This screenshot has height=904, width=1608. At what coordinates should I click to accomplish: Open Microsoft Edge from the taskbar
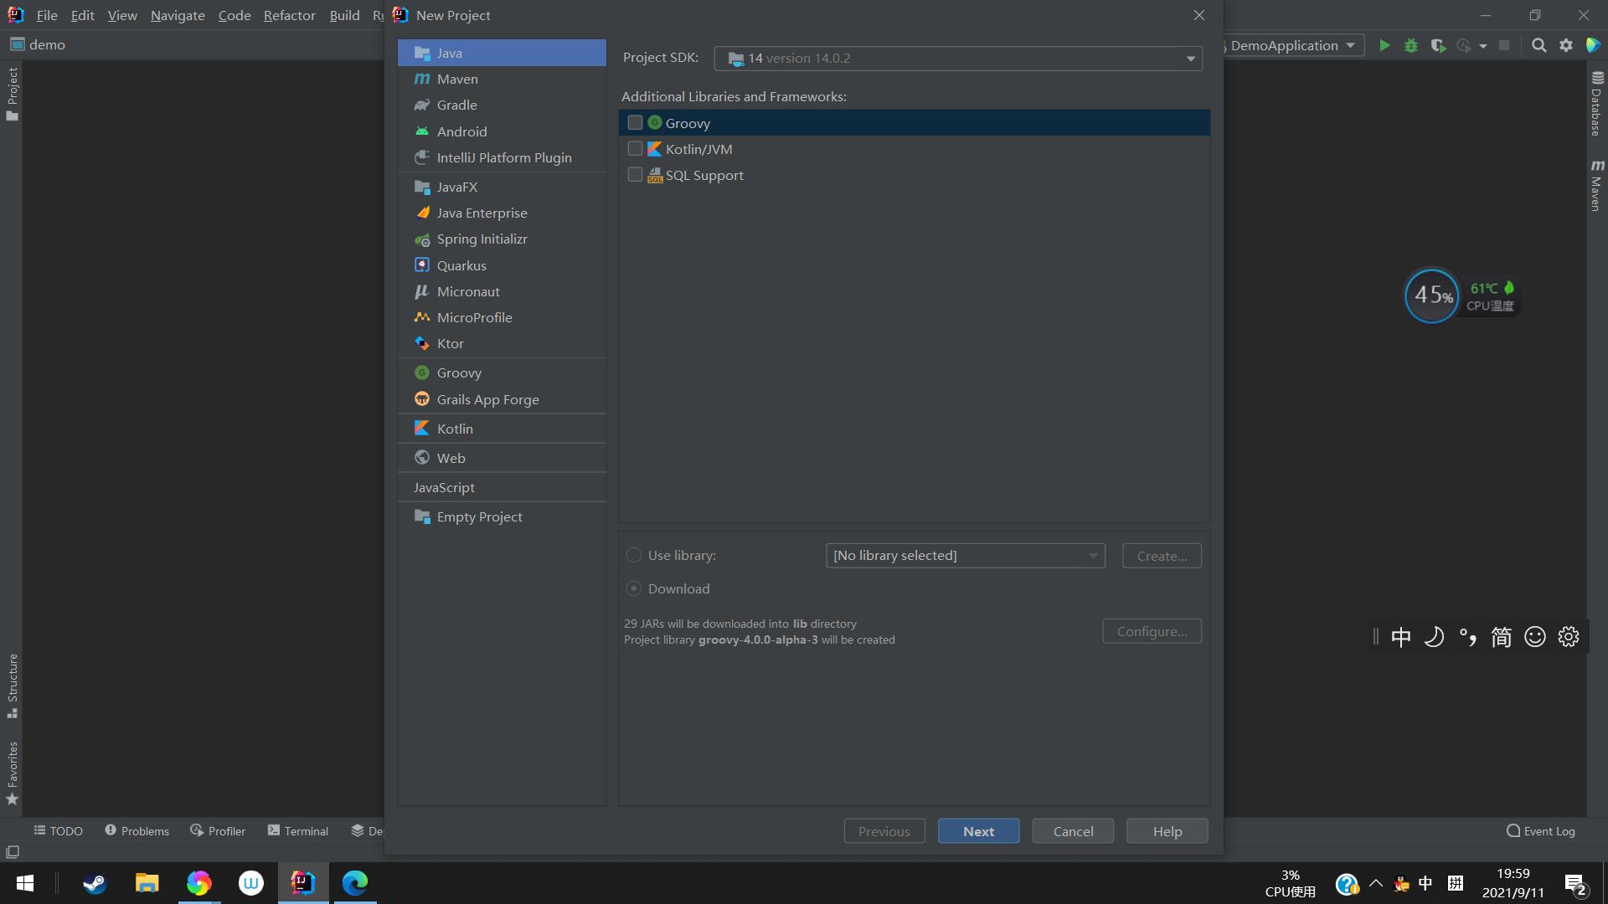(355, 883)
